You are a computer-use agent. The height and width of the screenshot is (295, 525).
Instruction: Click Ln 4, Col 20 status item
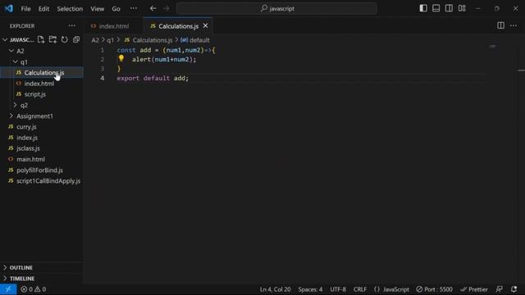click(276, 289)
